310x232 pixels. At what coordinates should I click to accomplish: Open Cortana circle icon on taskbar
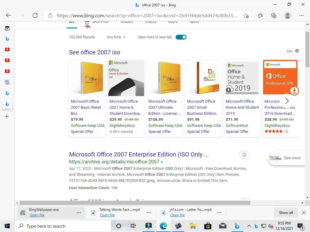point(119,226)
